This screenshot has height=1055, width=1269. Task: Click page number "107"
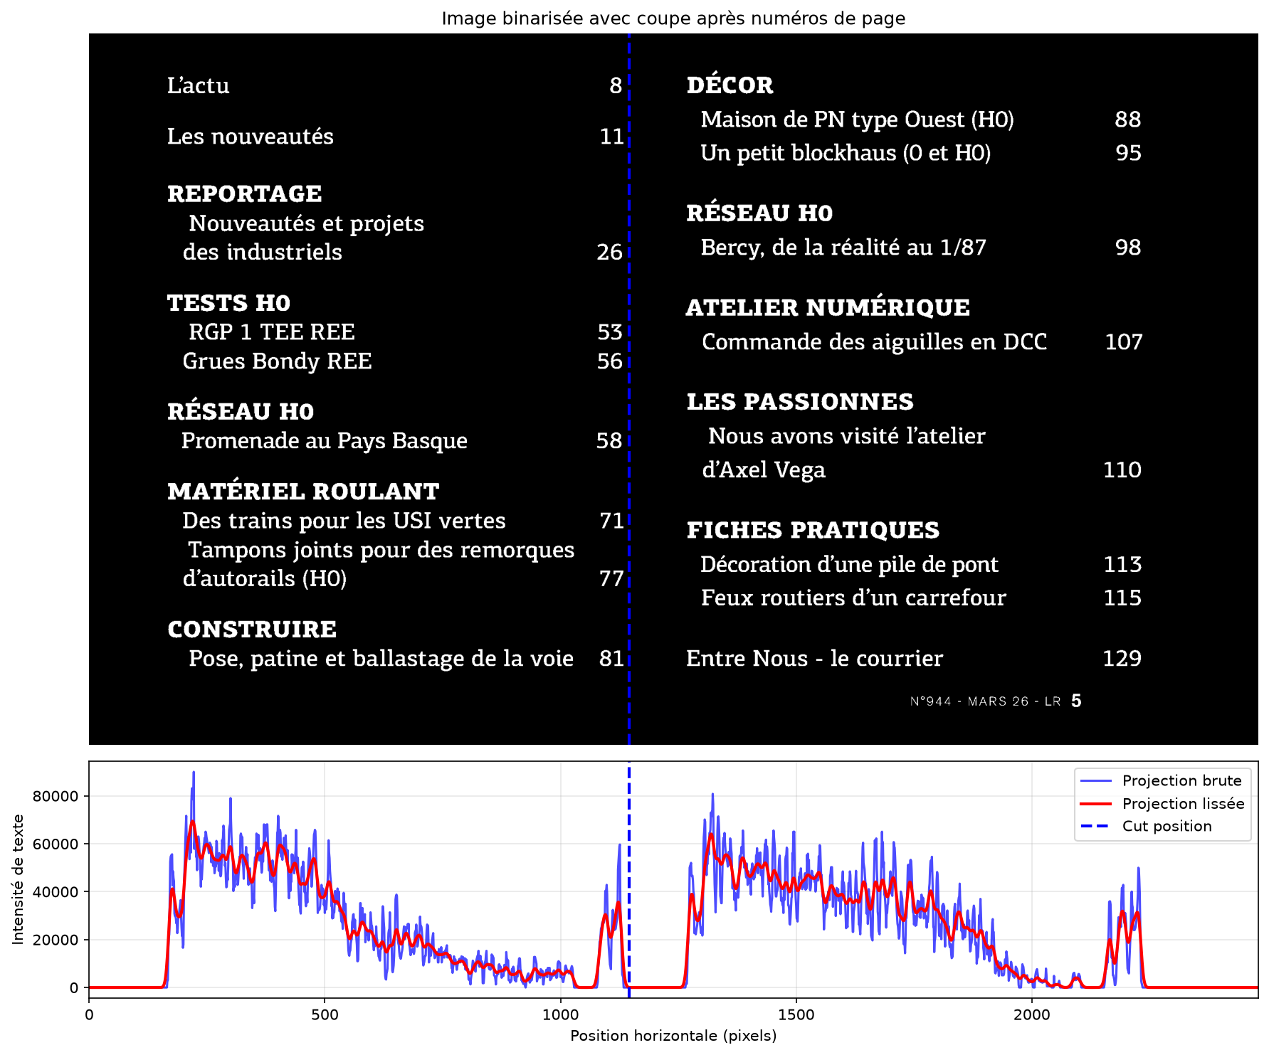coord(1124,342)
